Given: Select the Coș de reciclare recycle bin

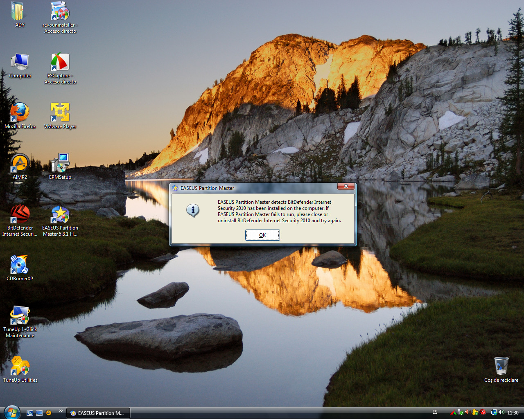Looking at the screenshot, I should pyautogui.click(x=501, y=369).
